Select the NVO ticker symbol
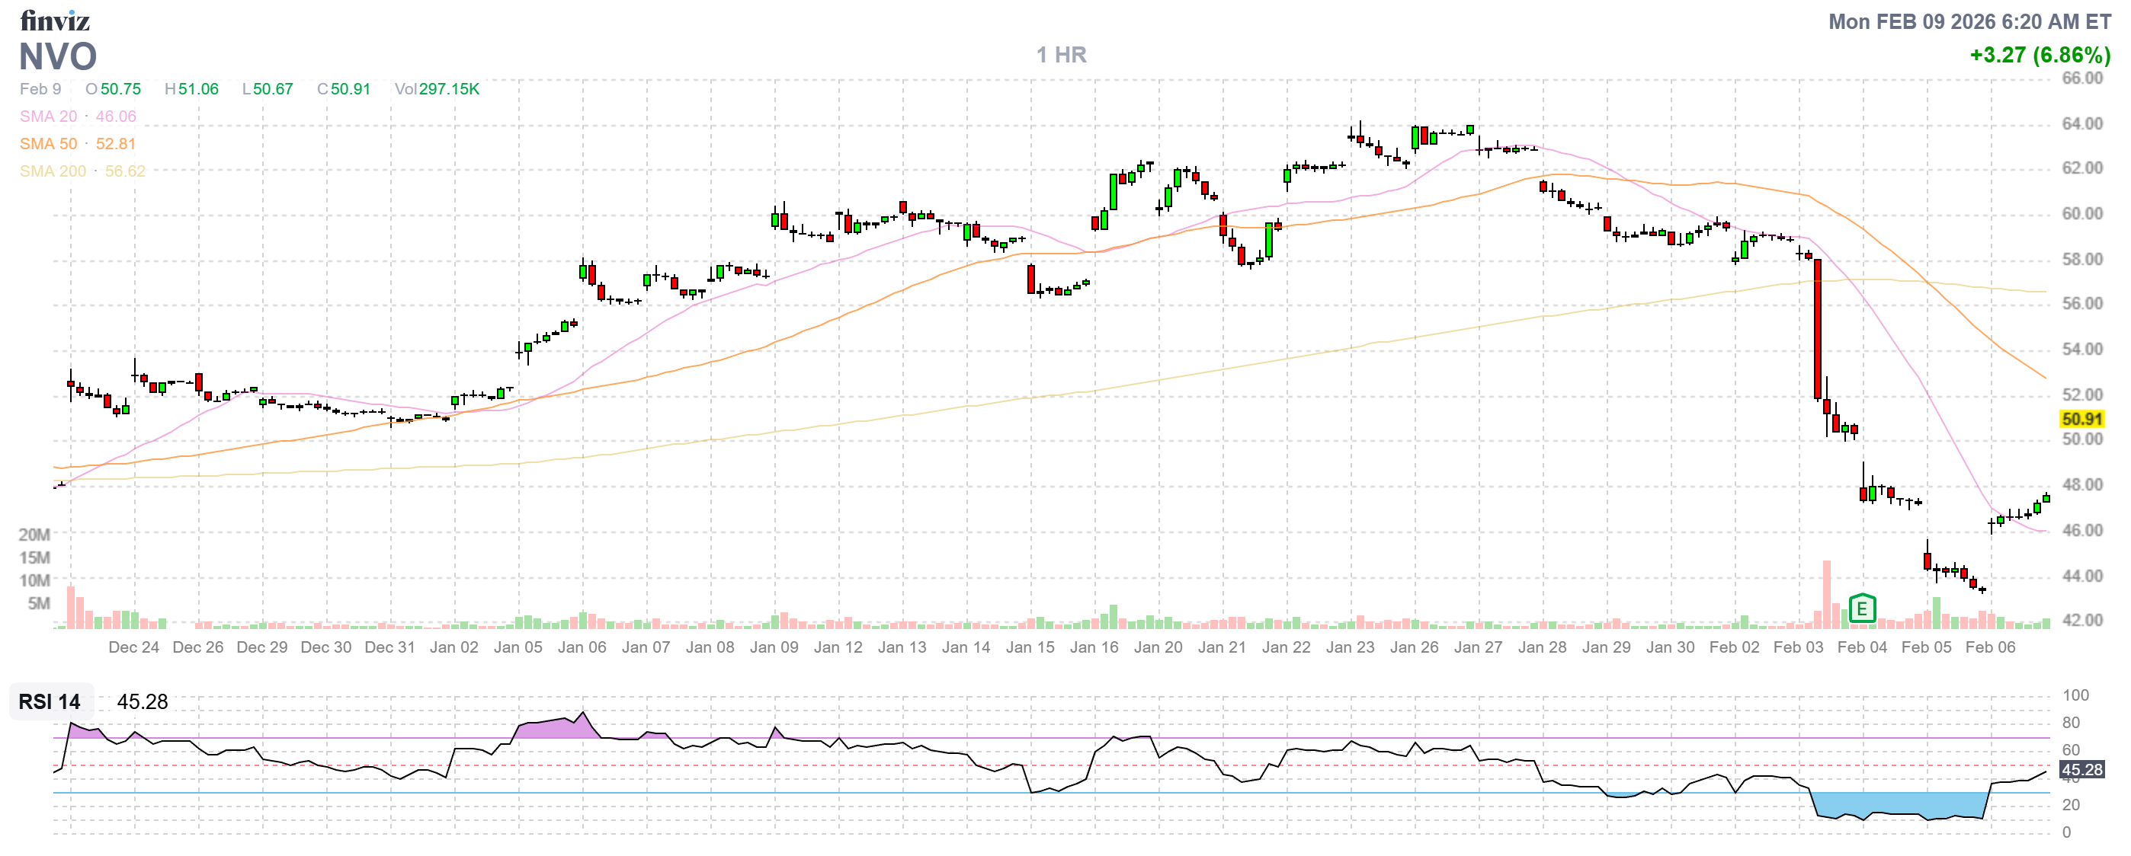The height and width of the screenshot is (856, 2131). (x=58, y=56)
